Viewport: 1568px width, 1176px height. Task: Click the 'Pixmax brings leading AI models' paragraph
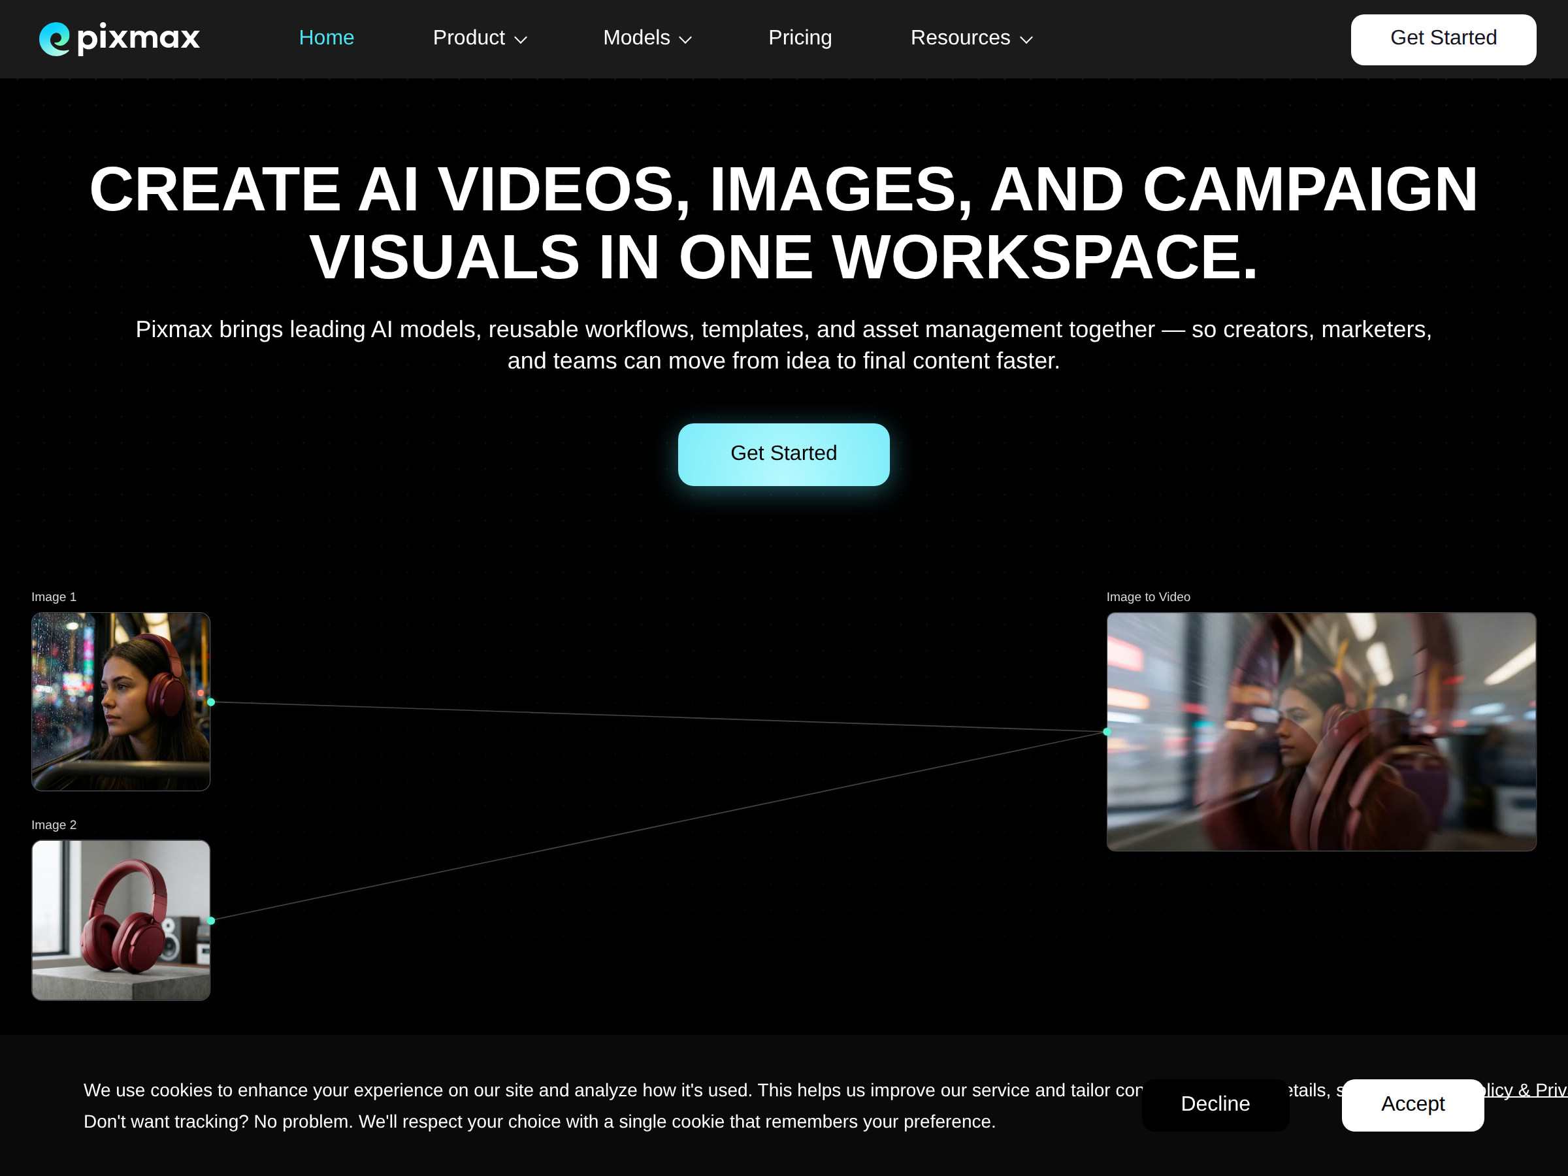coord(783,345)
